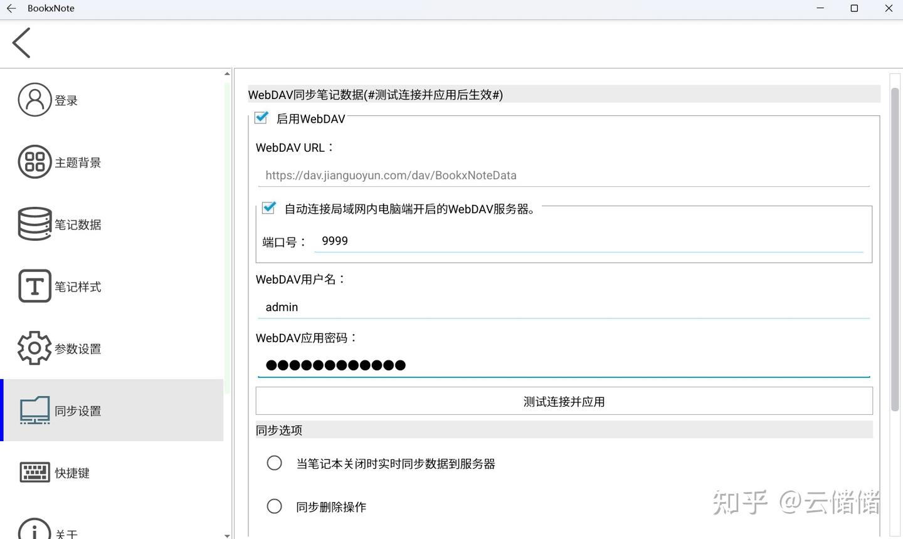The image size is (903, 539).
Task: Open the 快捷键 shortcut keys panel
Action: coord(34,472)
